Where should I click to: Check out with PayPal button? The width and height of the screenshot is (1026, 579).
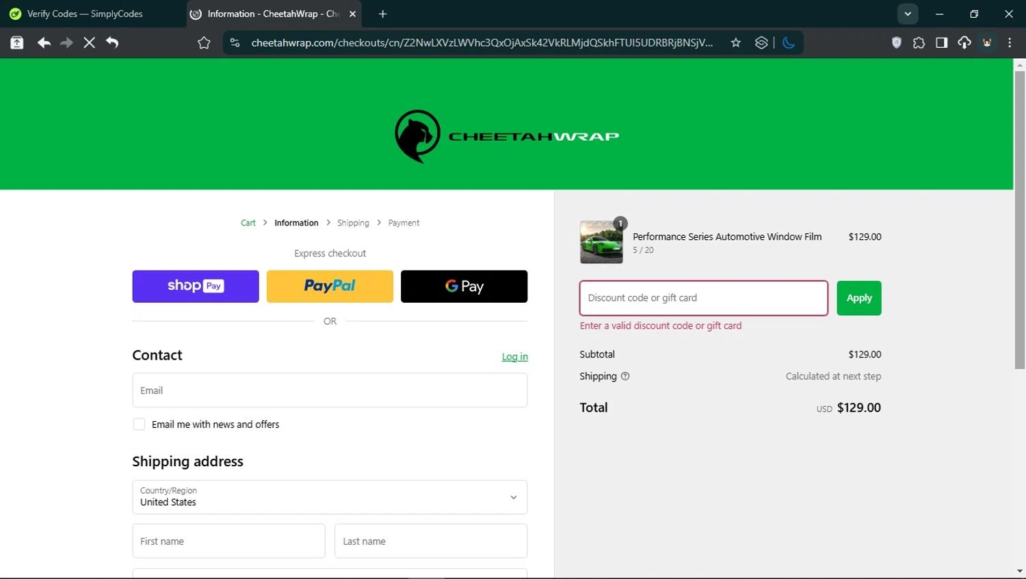coord(330,286)
